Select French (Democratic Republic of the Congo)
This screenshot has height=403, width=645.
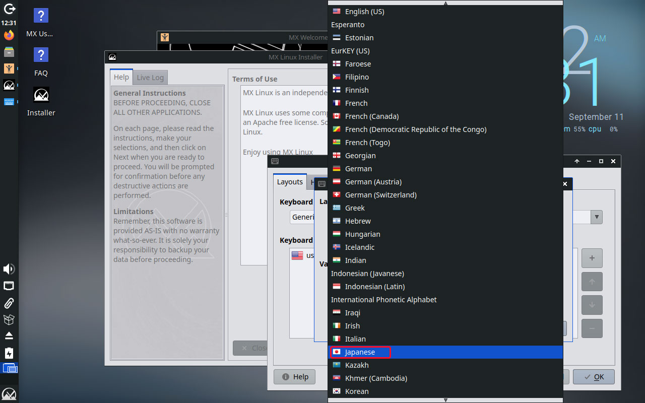(x=416, y=129)
